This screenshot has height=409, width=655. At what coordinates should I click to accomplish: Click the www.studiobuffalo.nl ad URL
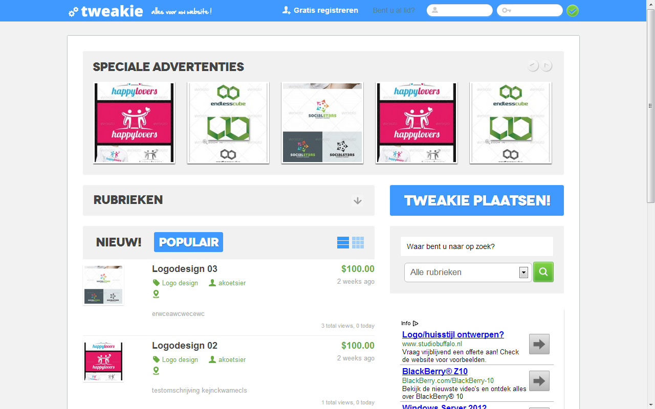click(x=432, y=344)
